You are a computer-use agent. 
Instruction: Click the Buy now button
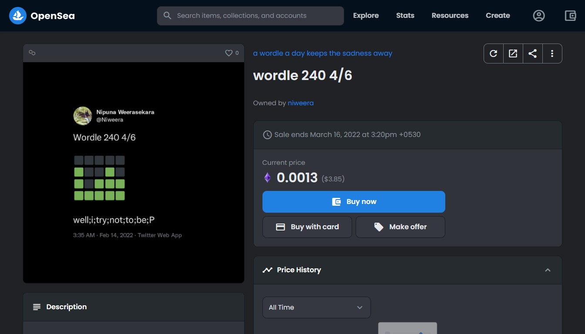tap(354, 202)
